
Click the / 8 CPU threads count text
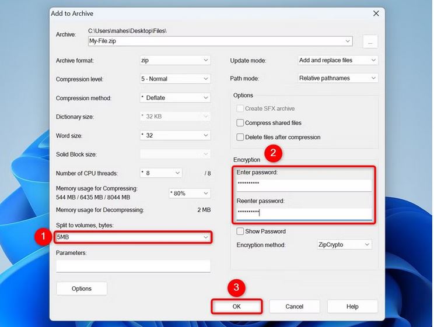pyautogui.click(x=208, y=174)
